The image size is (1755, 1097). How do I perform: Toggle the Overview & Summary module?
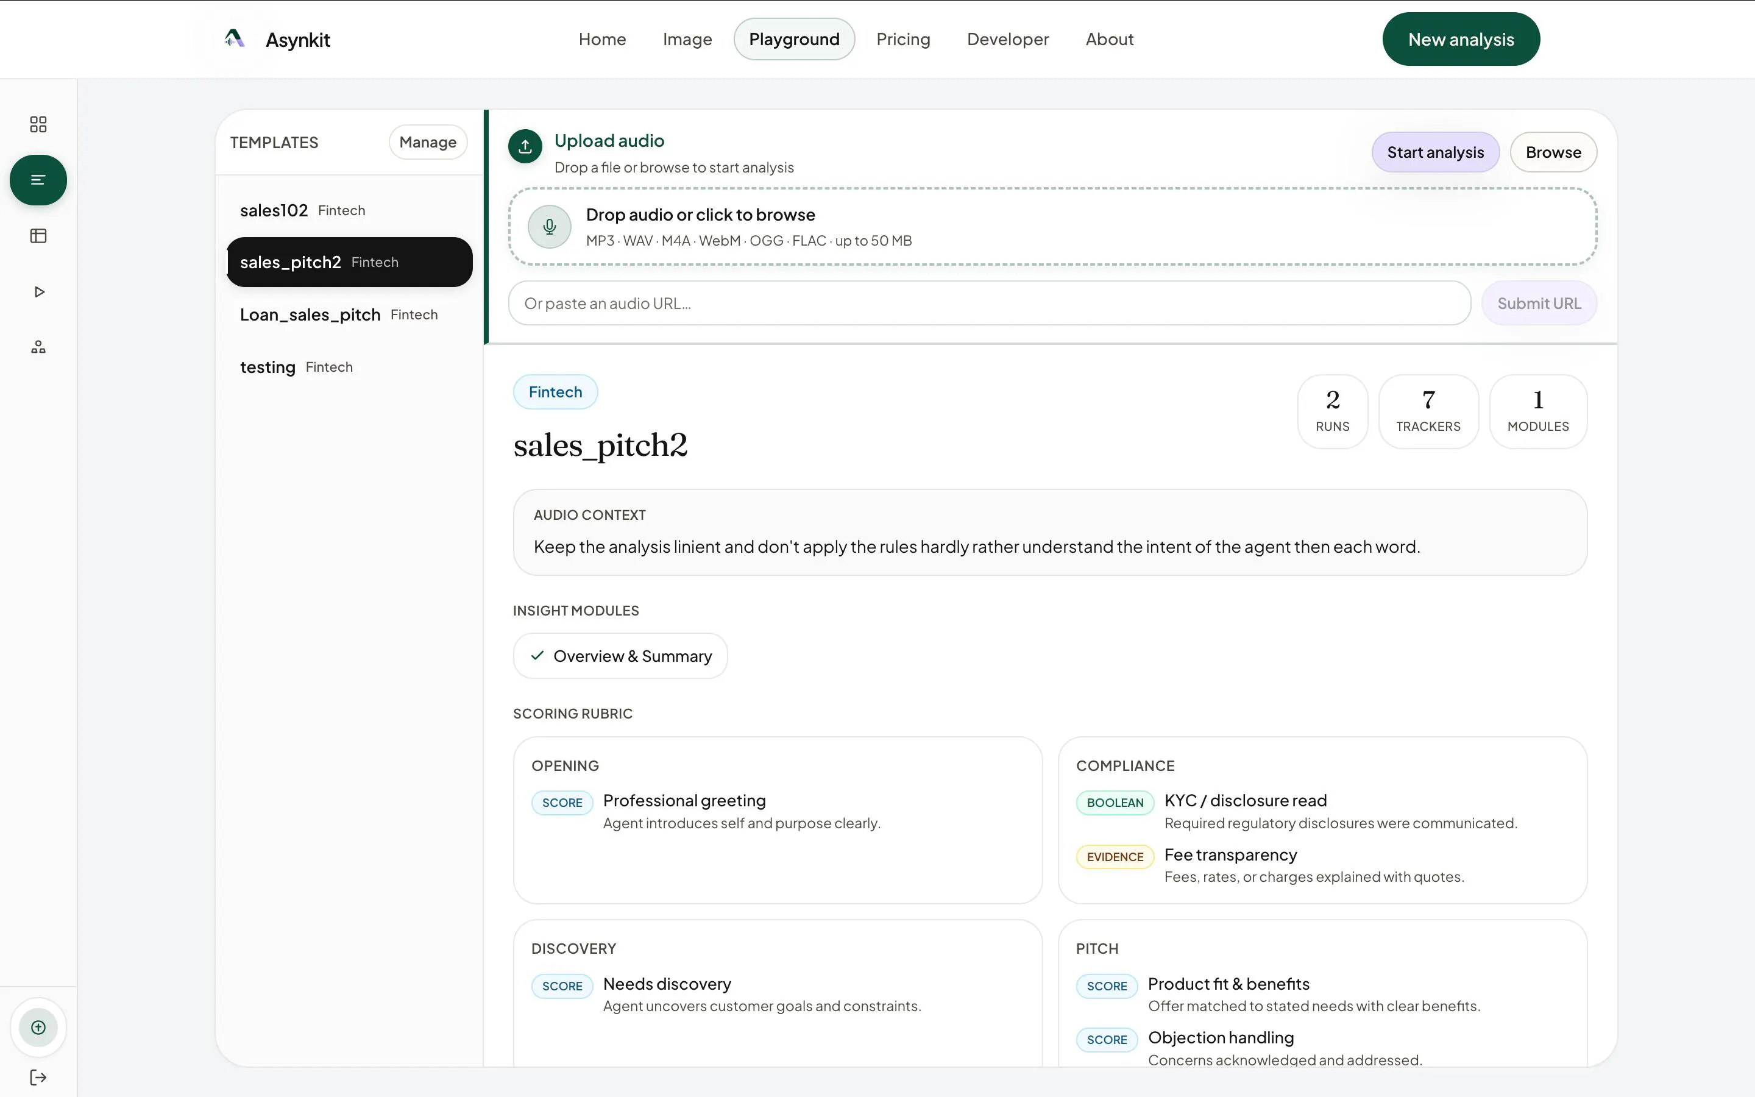[x=620, y=656]
